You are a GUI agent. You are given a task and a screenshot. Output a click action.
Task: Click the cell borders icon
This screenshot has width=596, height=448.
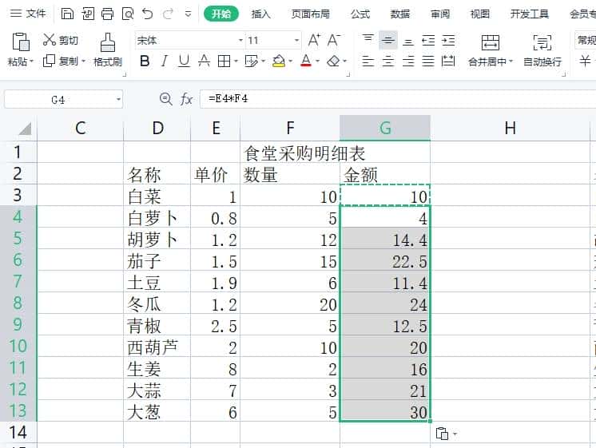224,61
